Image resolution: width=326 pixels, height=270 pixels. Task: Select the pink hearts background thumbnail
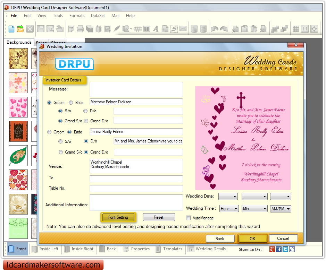[x=18, y=107]
